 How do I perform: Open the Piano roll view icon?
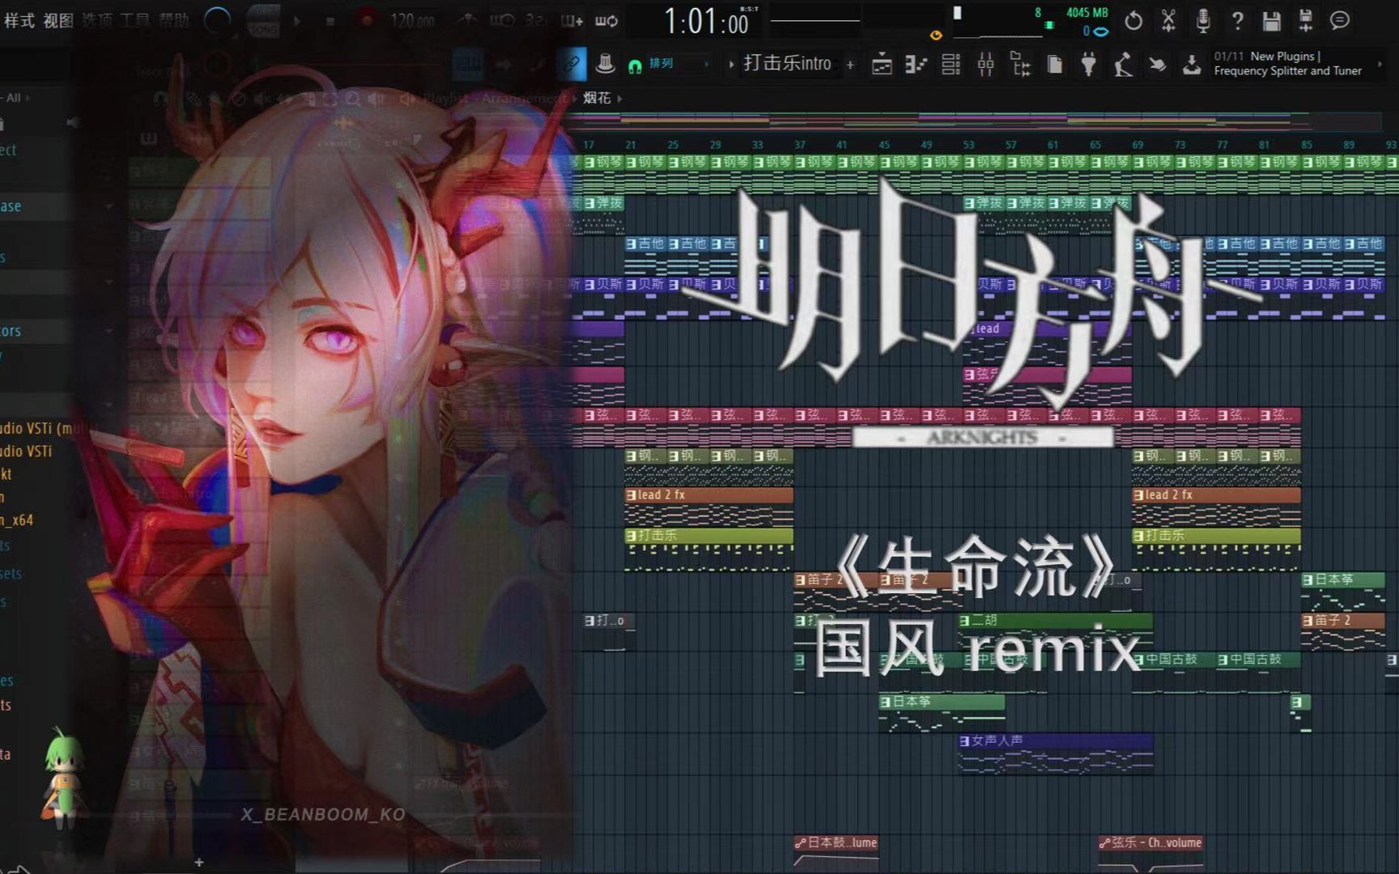[x=916, y=65]
